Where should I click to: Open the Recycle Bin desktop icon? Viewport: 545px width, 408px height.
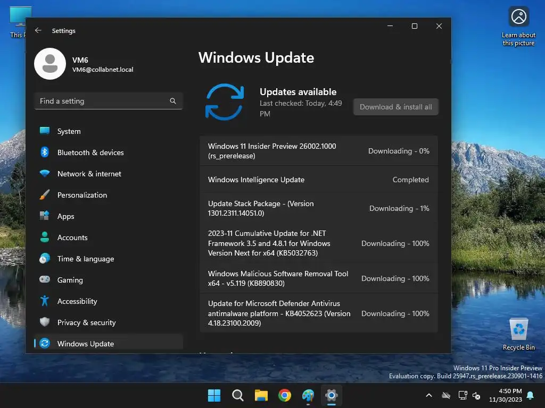tap(519, 334)
